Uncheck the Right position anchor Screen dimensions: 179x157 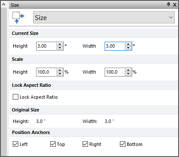pyautogui.click(x=85, y=144)
